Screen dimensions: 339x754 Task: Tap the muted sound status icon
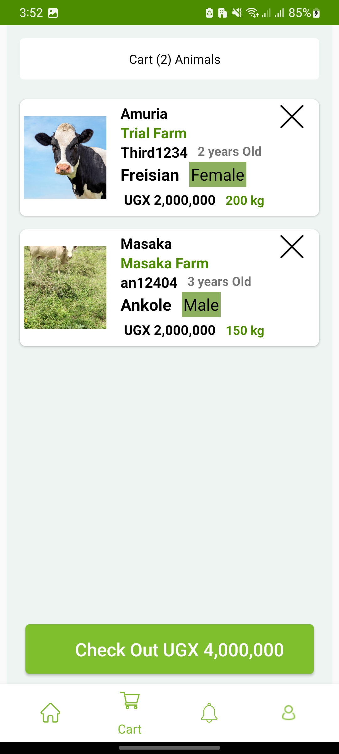237,13
